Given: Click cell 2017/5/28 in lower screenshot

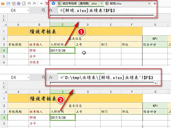Looking at the screenshot, I should pyautogui.click(x=63, y=117).
